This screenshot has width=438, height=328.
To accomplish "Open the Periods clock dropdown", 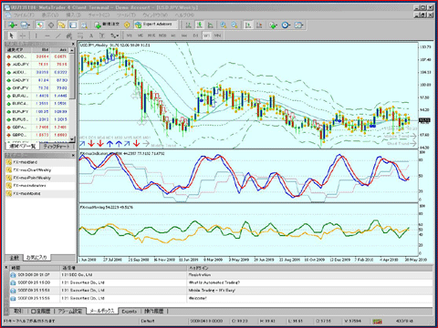I will coord(286,26).
